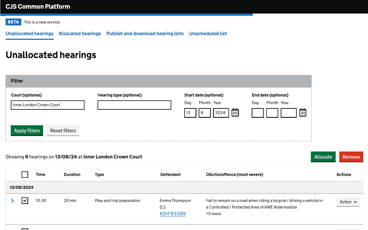The image size is (368, 230).
Task: Click the Hearing type input field
Action: pyautogui.click(x=134, y=105)
